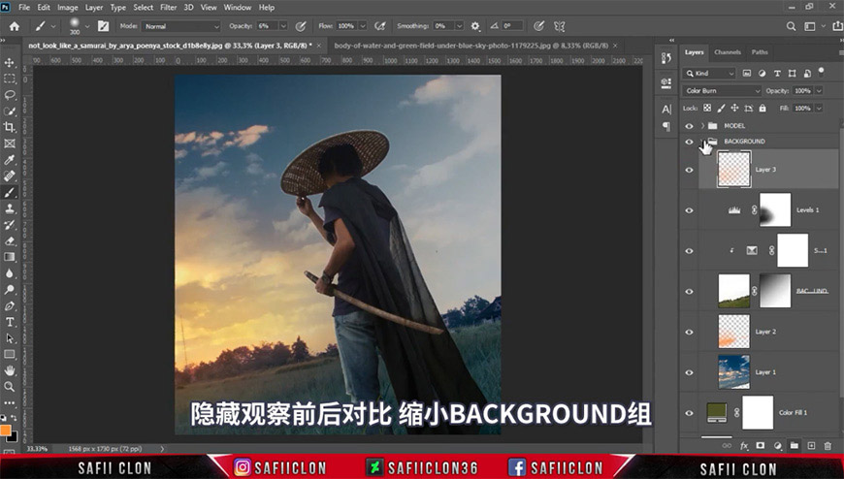Add layer style with fx icon
This screenshot has width=844, height=479.
[x=744, y=446]
